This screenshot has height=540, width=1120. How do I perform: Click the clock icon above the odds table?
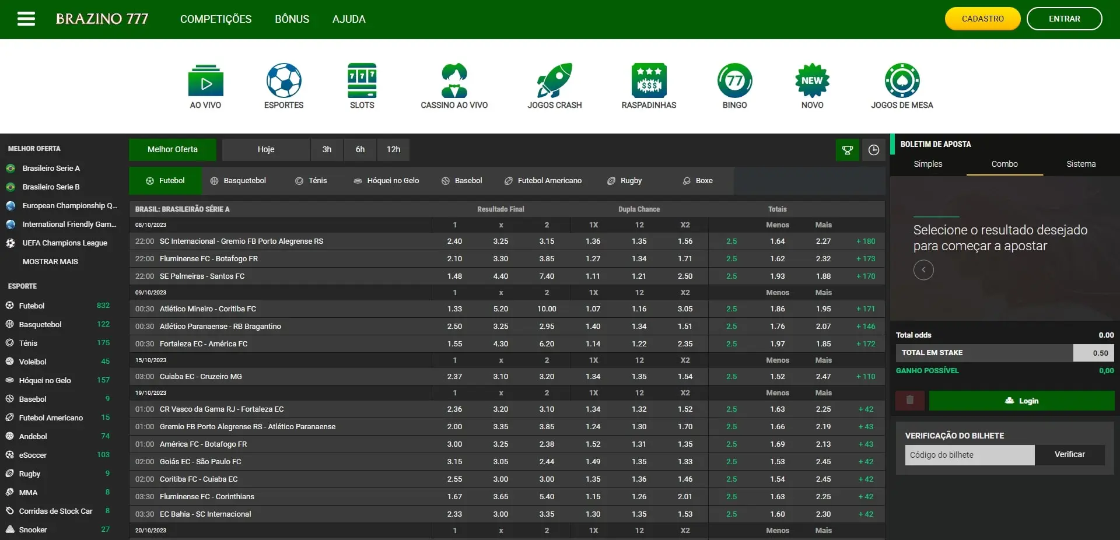click(x=873, y=150)
